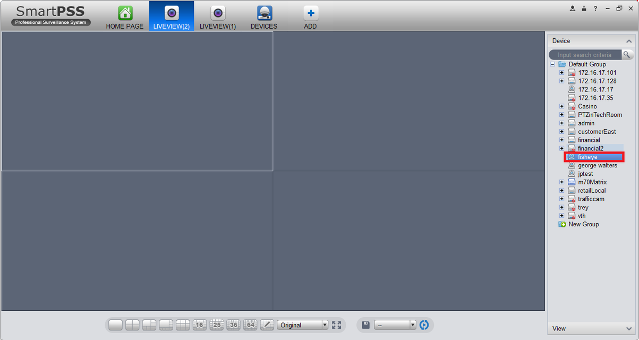Expand the customerEast device node
The width and height of the screenshot is (639, 340).
(x=562, y=132)
